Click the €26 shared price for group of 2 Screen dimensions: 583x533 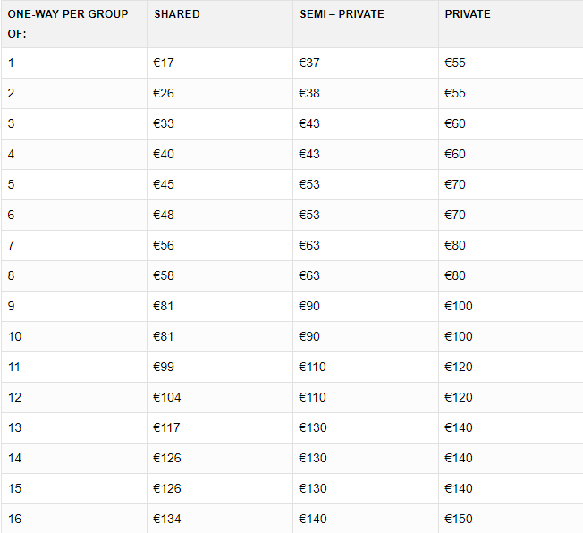[x=164, y=93]
